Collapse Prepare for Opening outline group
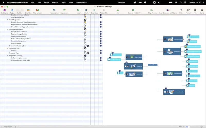This screenshot has width=206, height=128. tap(8, 56)
